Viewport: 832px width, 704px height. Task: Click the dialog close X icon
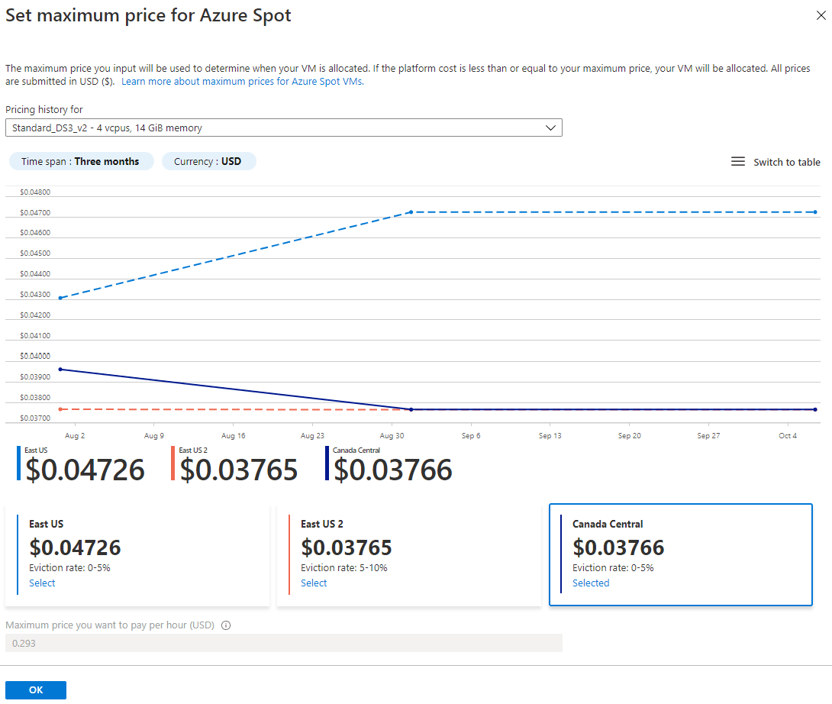coord(821,15)
